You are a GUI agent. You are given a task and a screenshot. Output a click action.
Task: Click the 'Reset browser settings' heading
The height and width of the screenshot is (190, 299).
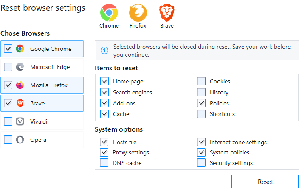tap(43, 8)
